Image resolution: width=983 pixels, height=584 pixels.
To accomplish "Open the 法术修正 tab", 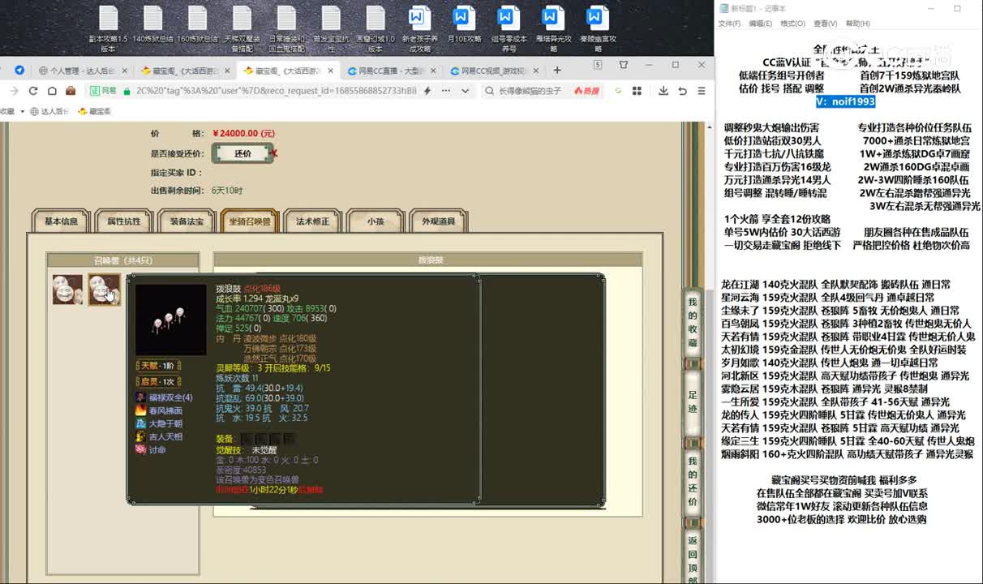I will click(x=312, y=221).
